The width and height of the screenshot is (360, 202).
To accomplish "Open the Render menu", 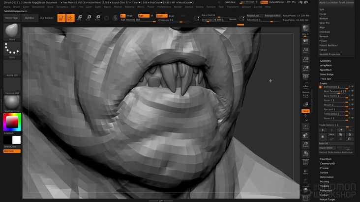I will pyautogui.click(x=178, y=7).
